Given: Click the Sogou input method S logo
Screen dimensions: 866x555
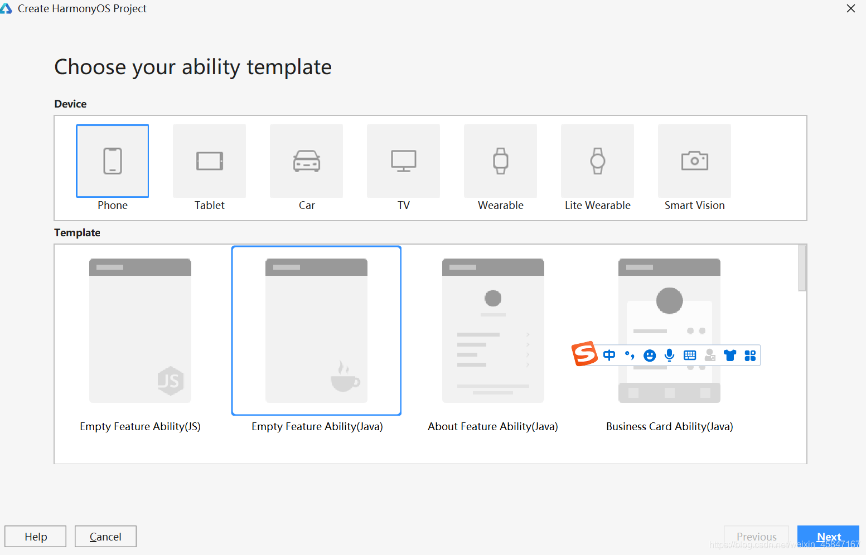Looking at the screenshot, I should point(584,354).
